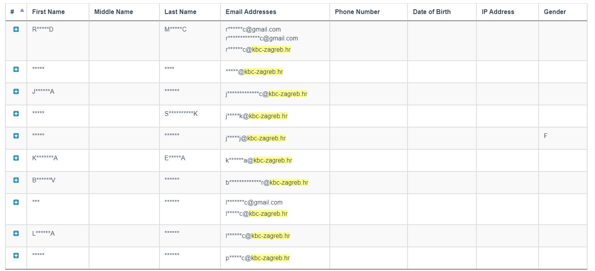
Task: Click plus icon for J******A row
Action: pyautogui.click(x=16, y=91)
